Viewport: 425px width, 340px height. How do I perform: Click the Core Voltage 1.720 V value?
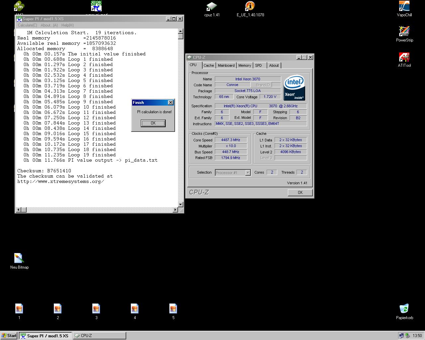270,97
